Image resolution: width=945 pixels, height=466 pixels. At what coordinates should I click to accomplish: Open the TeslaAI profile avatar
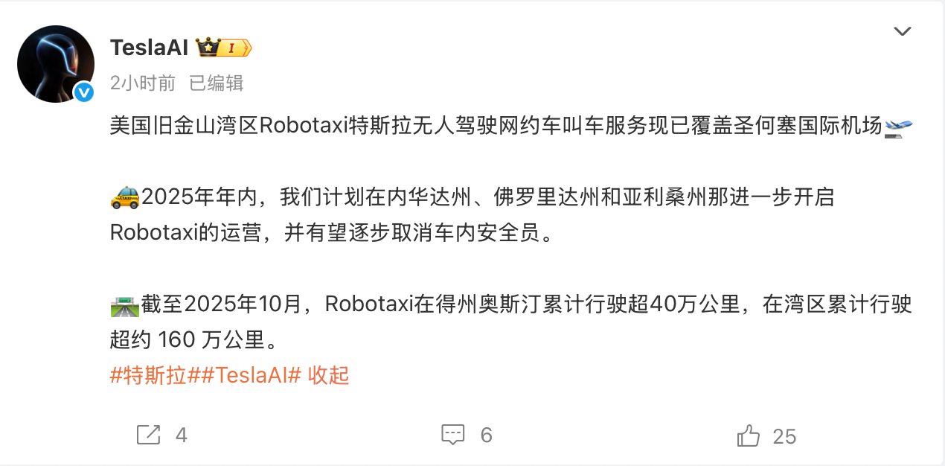56,64
